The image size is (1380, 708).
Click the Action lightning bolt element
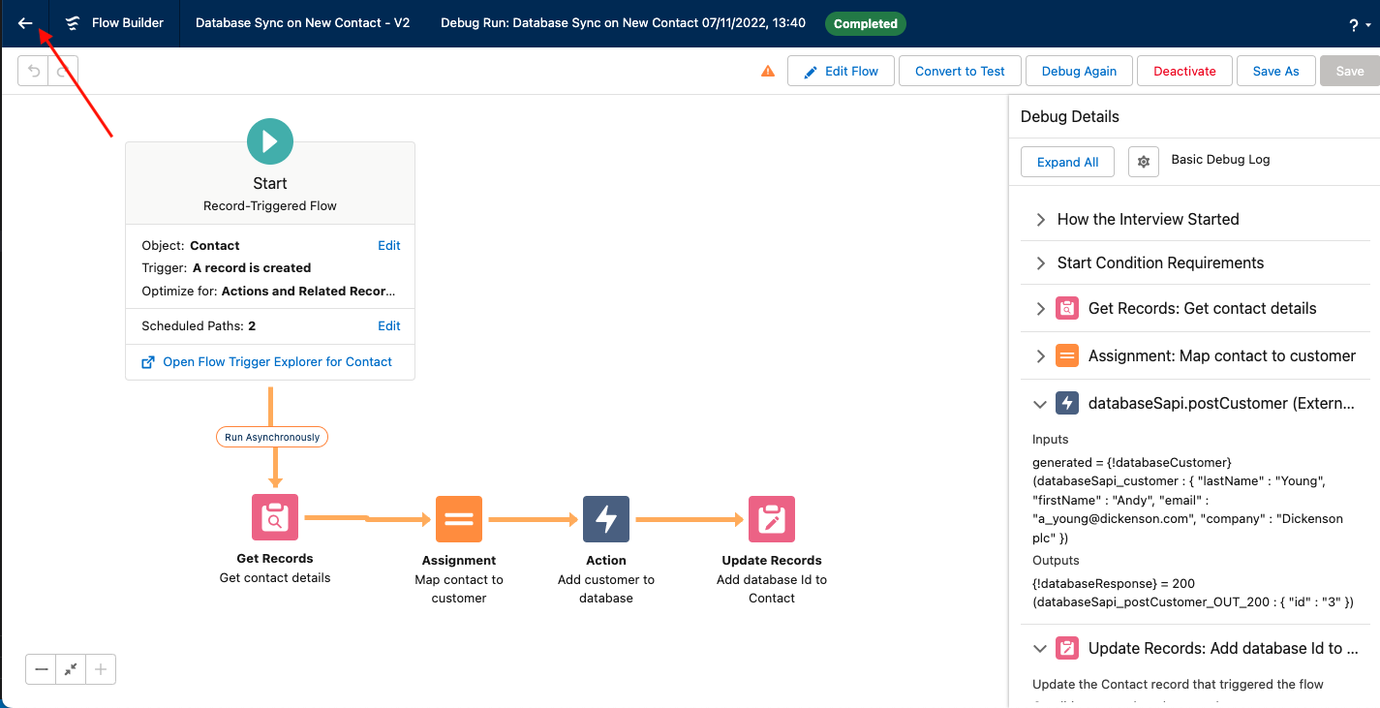[606, 519]
